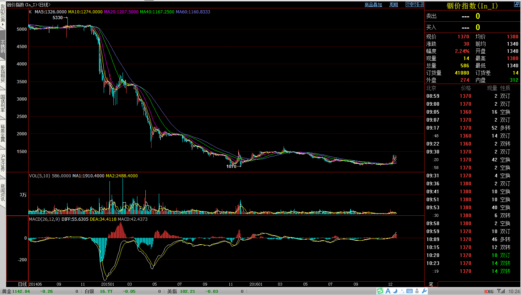Screen dimensions: 521x295
Task: Switch to the 稀贵金属 side tab
Action: point(3,133)
